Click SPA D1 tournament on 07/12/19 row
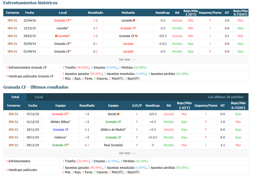255x178 pixels. point(13,114)
